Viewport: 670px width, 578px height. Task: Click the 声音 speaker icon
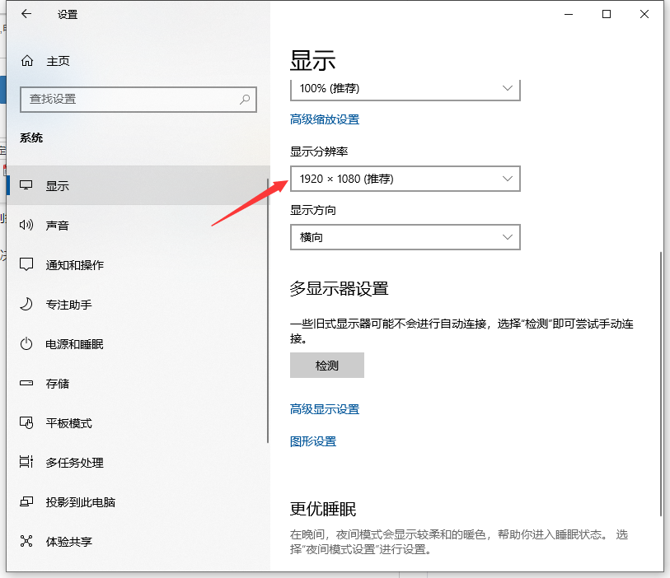[27, 226]
